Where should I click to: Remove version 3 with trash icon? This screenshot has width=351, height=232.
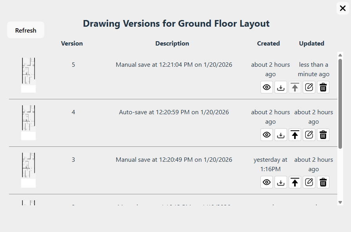(323, 182)
